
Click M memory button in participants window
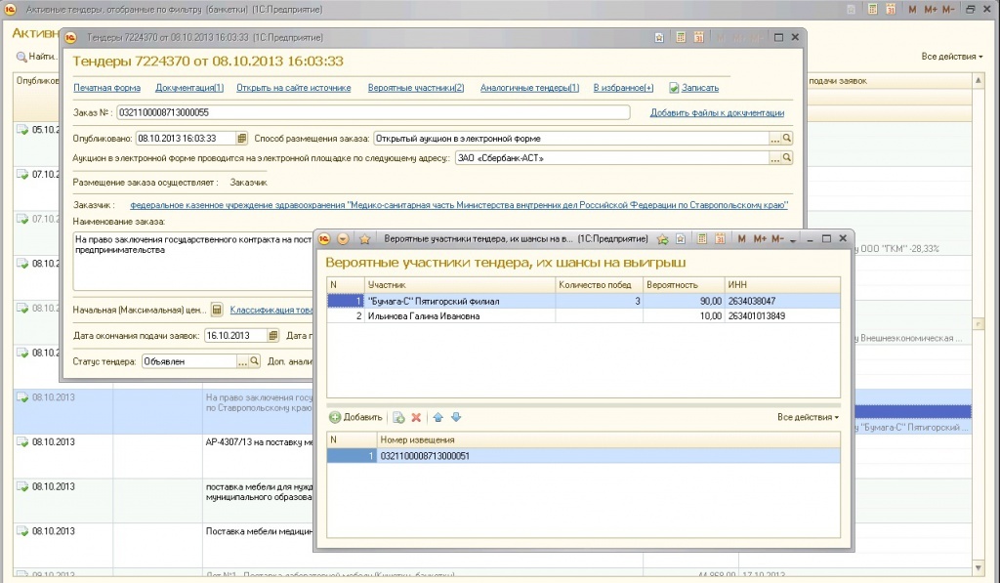coord(741,238)
